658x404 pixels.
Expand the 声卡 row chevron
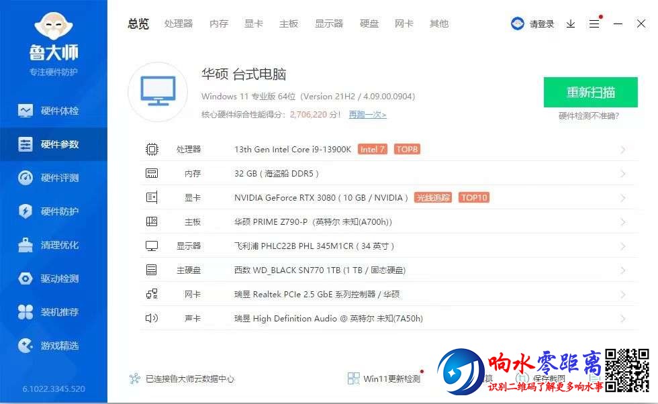[623, 319]
